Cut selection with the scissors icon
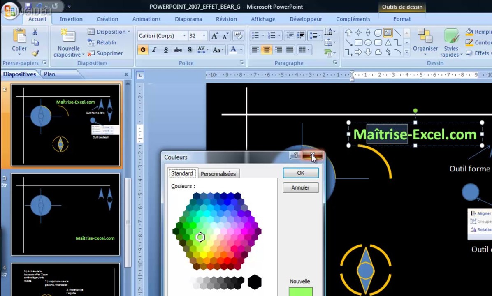The width and height of the screenshot is (492, 296). click(x=35, y=32)
